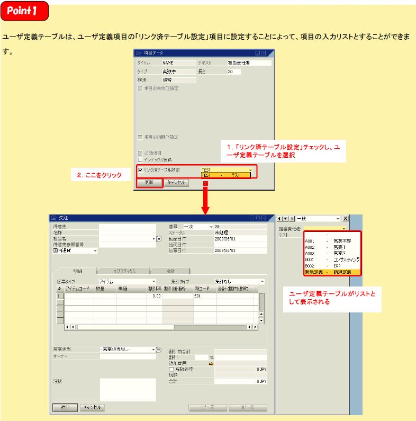The width and height of the screenshot is (416, 421).
Task: Open linked table TEST dropdown arrow
Action: (x=250, y=170)
